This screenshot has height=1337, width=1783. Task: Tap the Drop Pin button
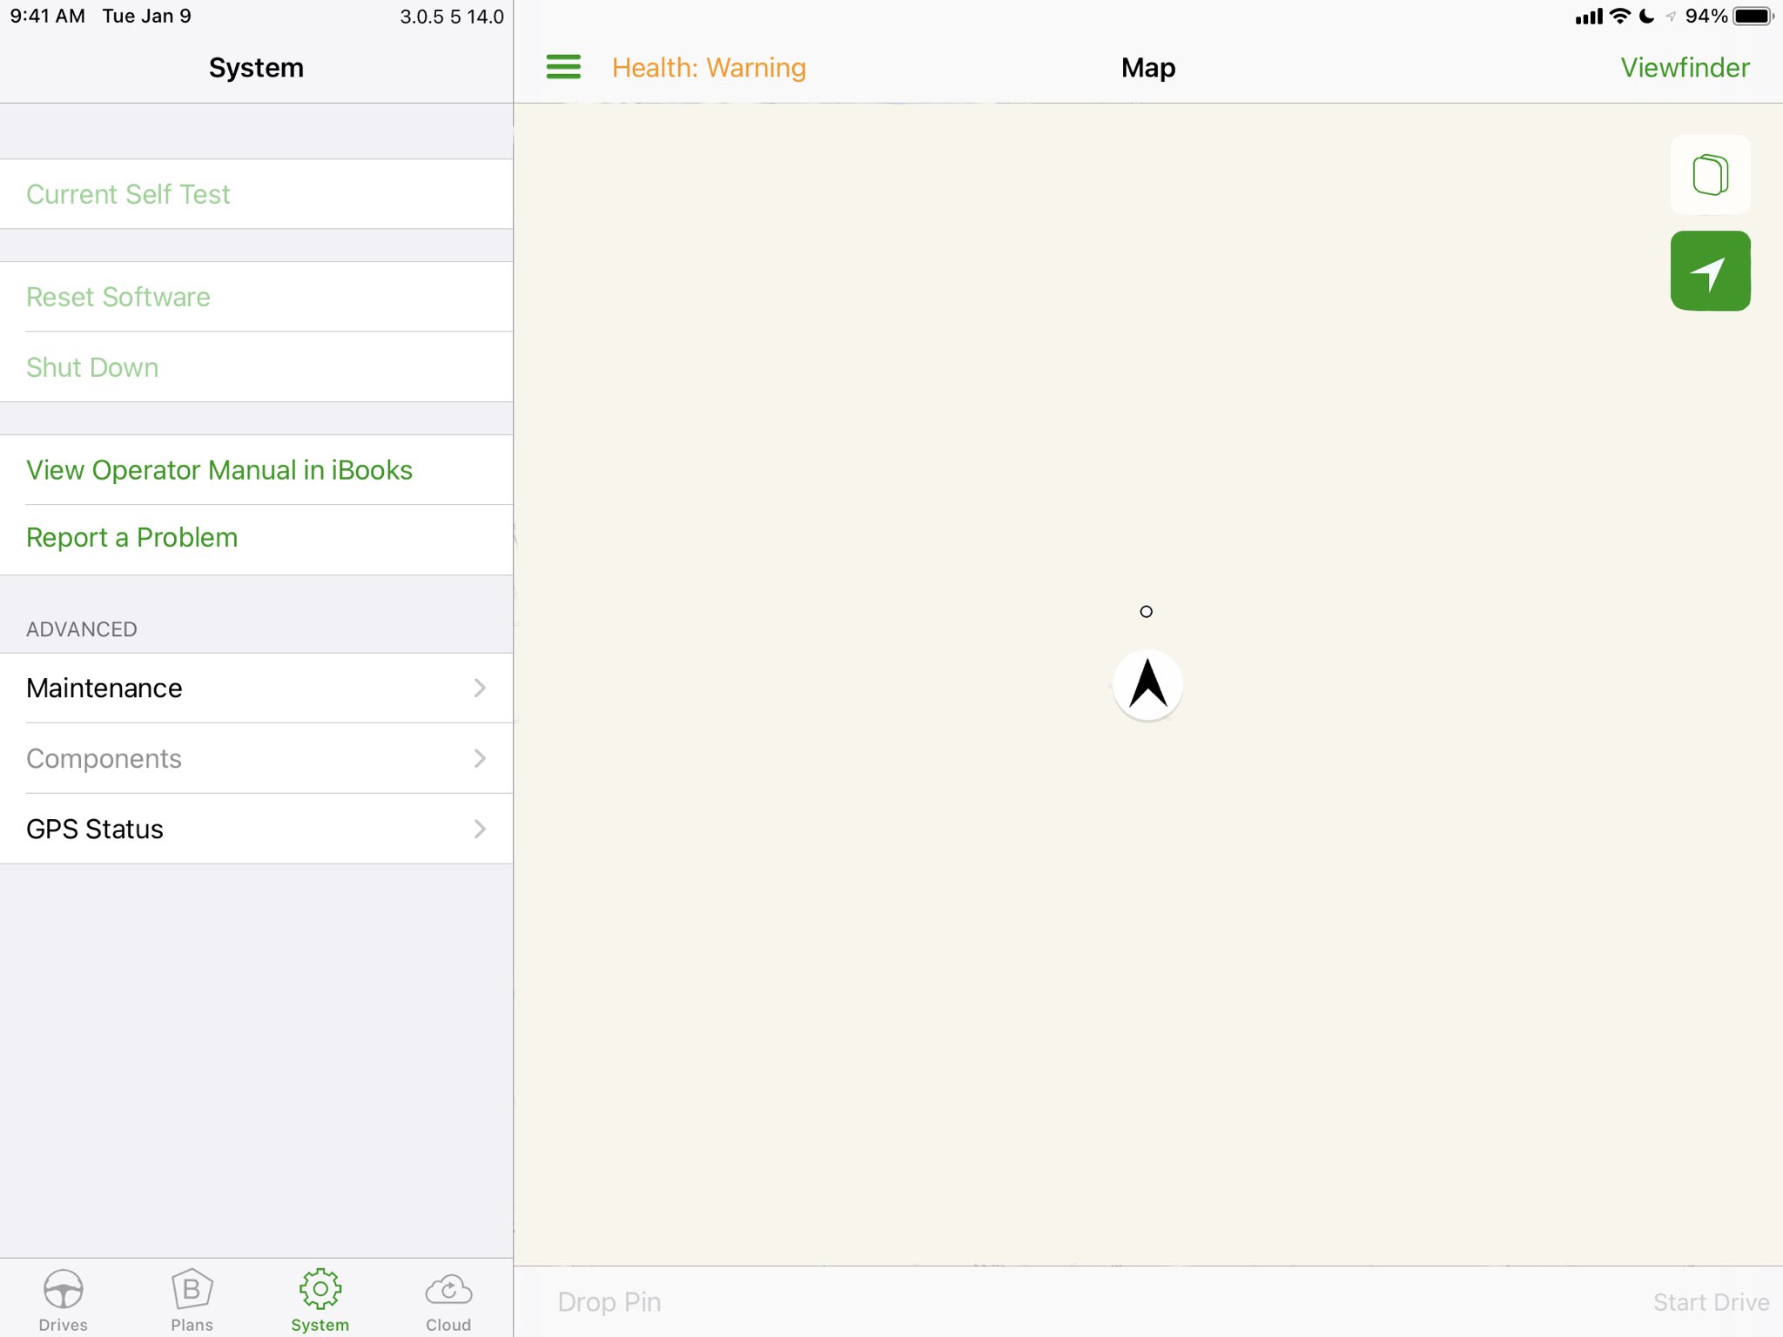(609, 1301)
